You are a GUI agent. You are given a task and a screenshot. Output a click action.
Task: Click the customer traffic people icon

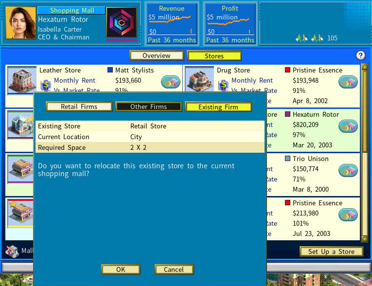(x=309, y=38)
